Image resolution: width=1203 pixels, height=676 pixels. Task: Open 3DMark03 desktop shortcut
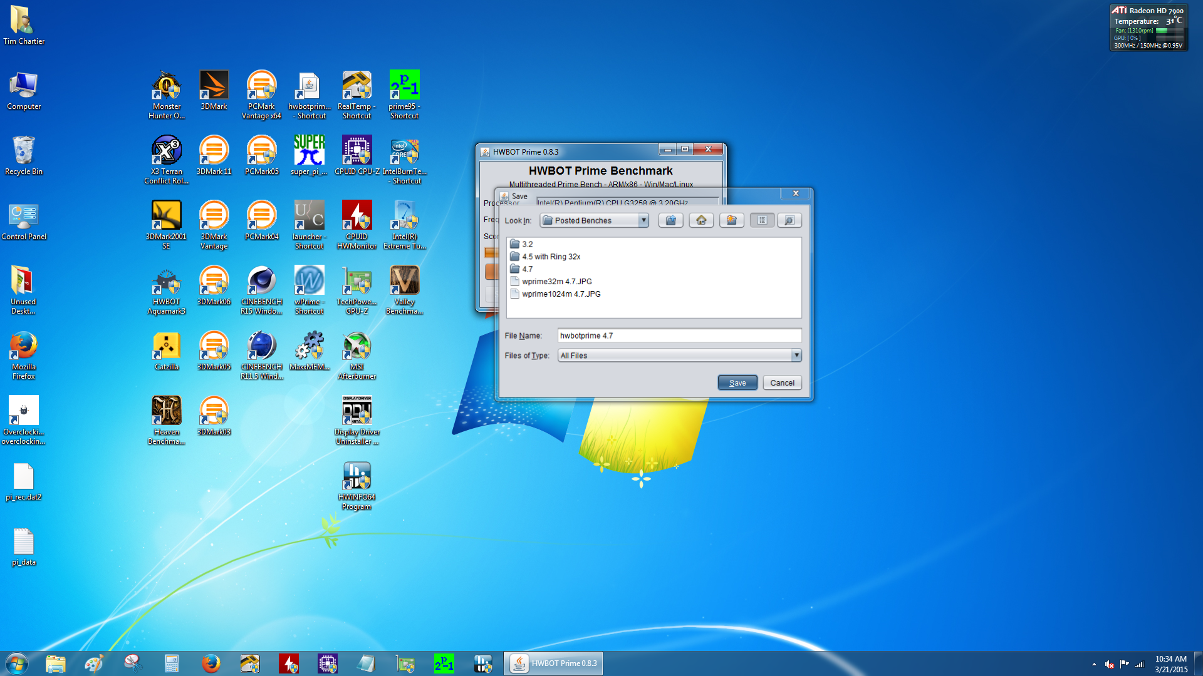click(x=214, y=416)
